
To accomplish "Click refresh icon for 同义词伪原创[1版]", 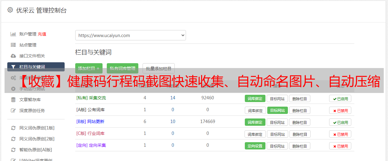I will (x=13, y=128).
